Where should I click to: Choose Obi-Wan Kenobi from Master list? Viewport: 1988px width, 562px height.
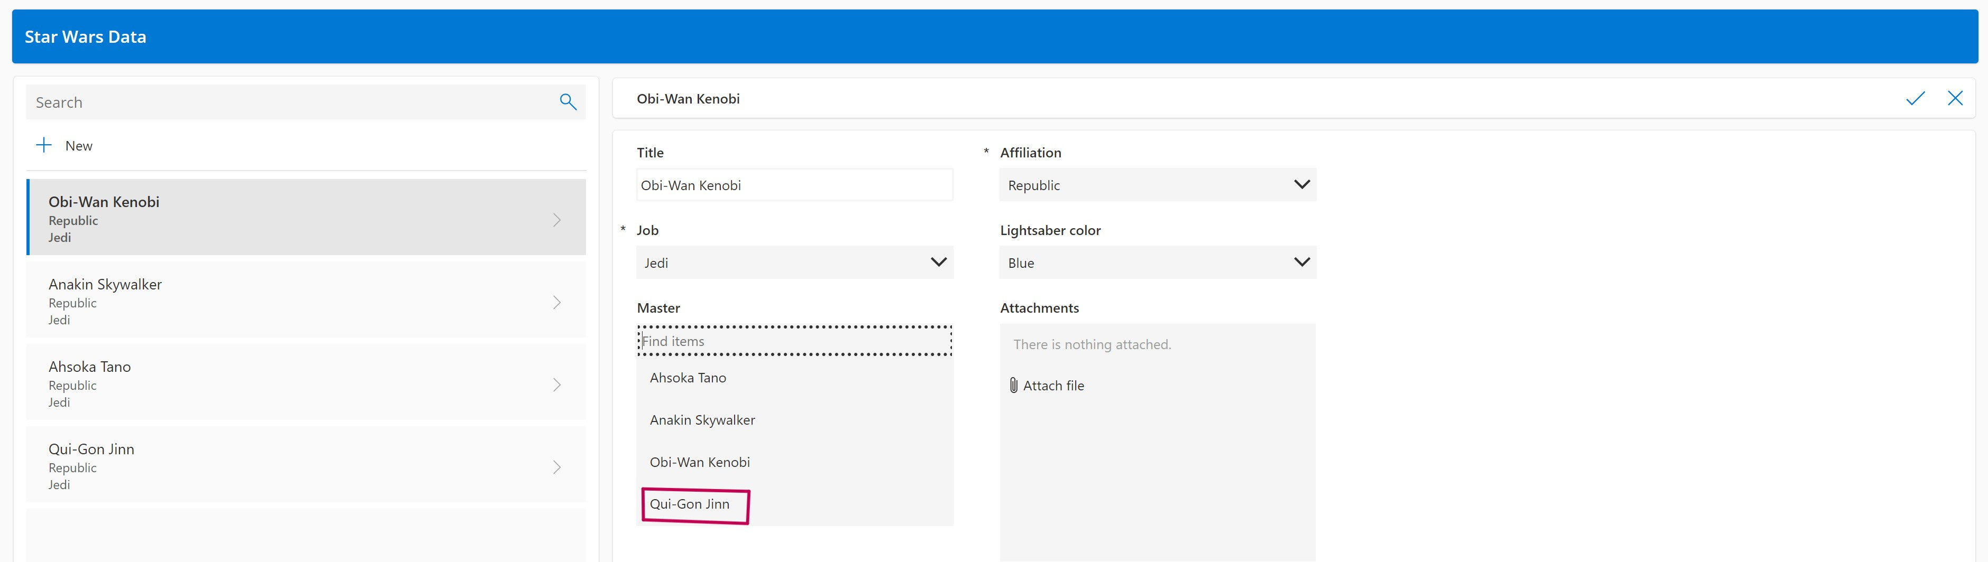[x=795, y=463]
